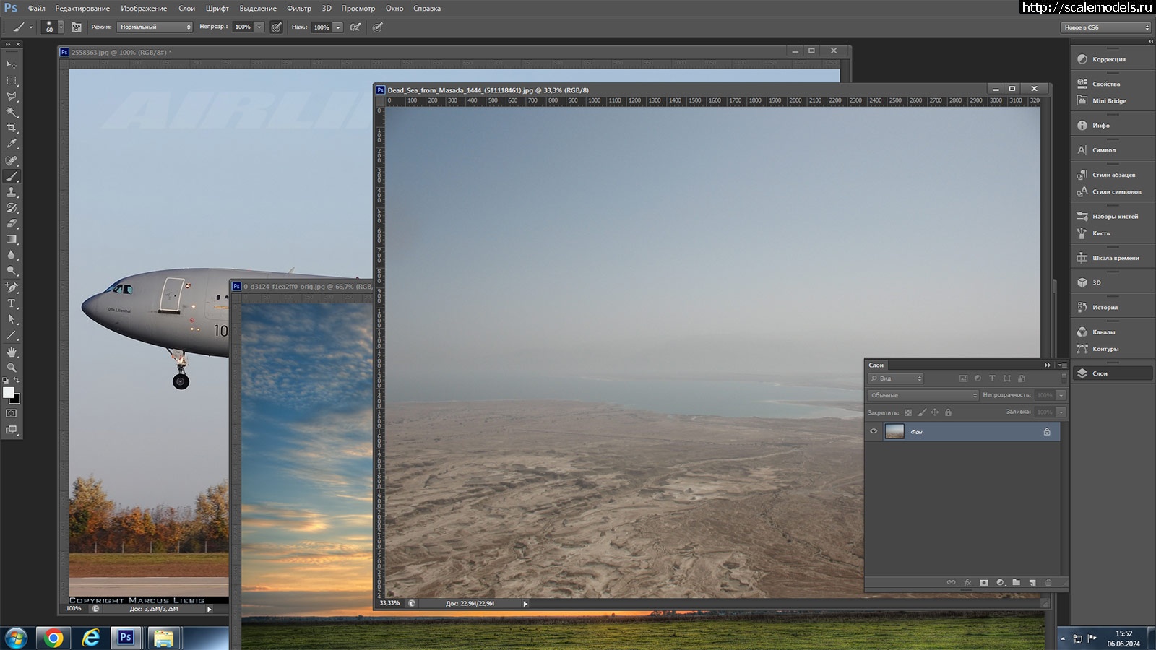
Task: Select the Healing Brush tool
Action: [12, 160]
